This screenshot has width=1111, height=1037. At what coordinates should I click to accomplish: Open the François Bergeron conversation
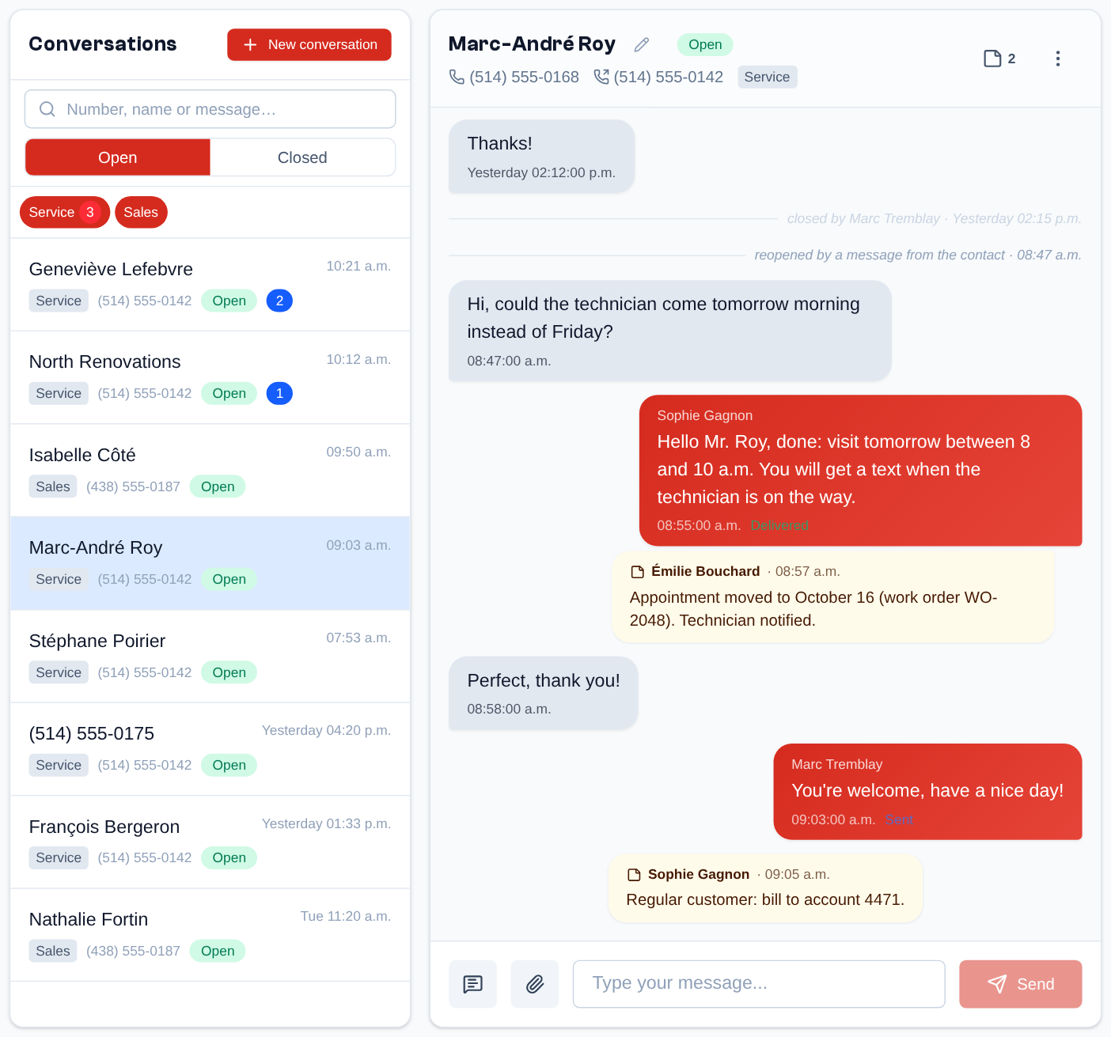210,842
